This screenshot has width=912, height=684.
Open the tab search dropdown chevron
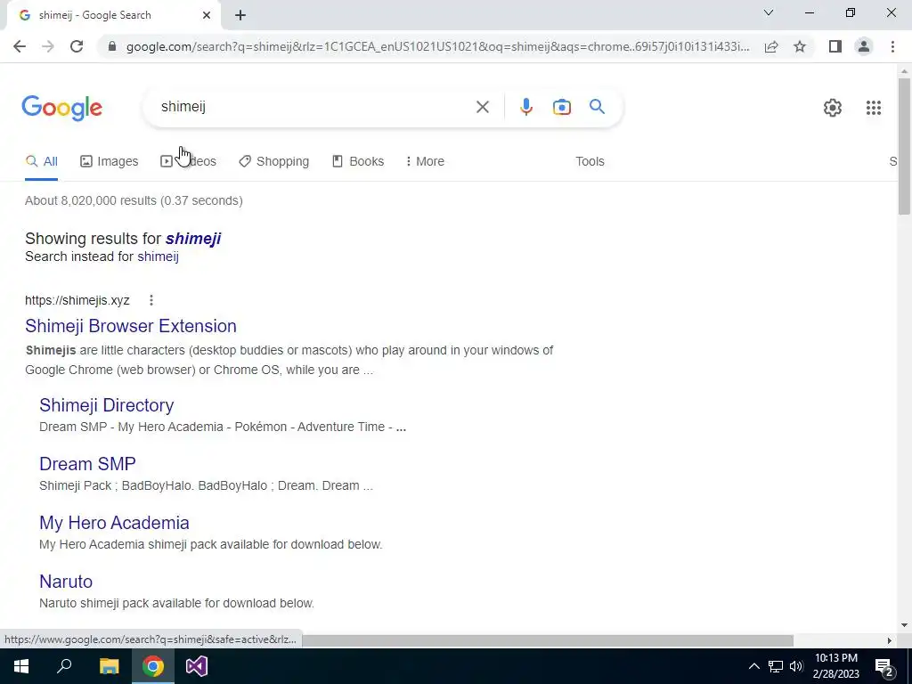[x=769, y=12]
